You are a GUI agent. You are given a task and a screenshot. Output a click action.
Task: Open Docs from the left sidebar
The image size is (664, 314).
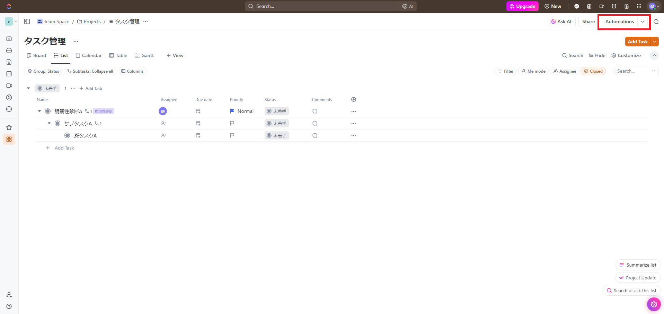coord(9,62)
